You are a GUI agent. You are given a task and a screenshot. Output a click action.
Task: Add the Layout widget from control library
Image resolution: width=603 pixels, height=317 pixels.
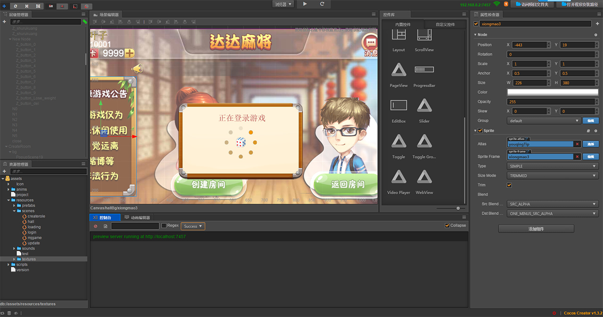399,37
